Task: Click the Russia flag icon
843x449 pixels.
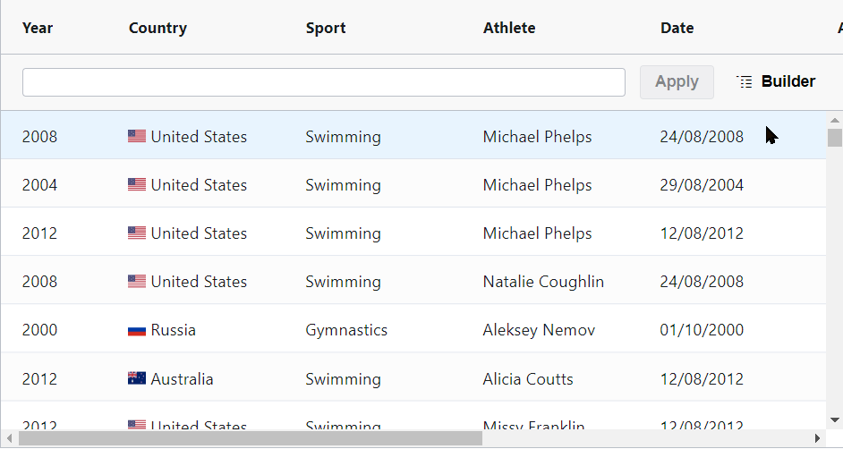Action: (x=137, y=331)
